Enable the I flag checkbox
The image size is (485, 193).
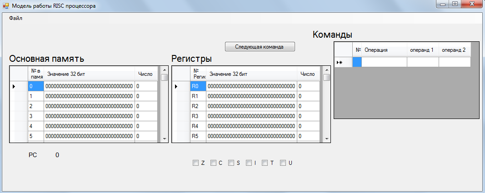click(249, 163)
